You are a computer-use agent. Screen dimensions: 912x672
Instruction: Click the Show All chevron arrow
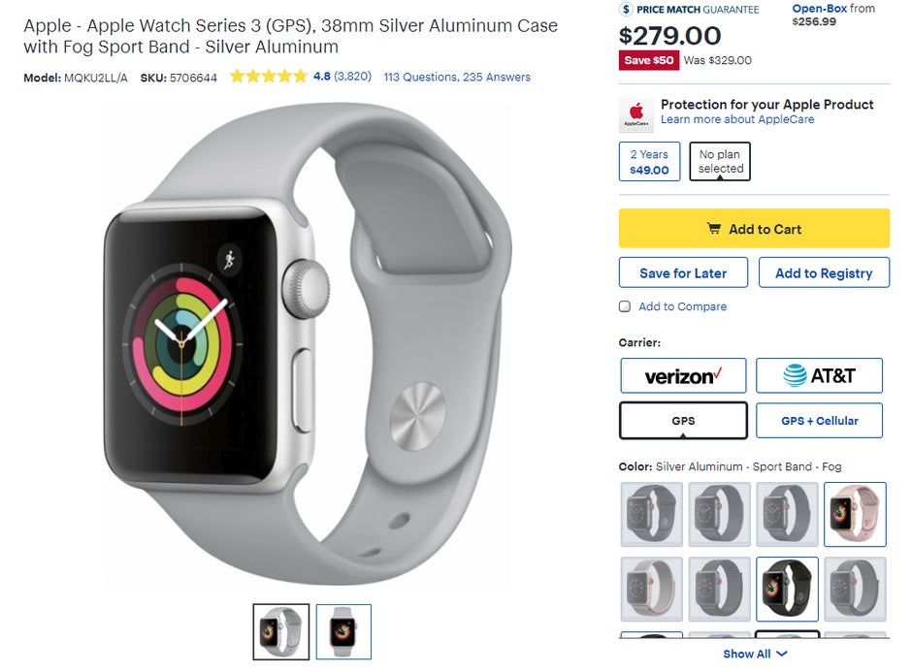point(782,654)
